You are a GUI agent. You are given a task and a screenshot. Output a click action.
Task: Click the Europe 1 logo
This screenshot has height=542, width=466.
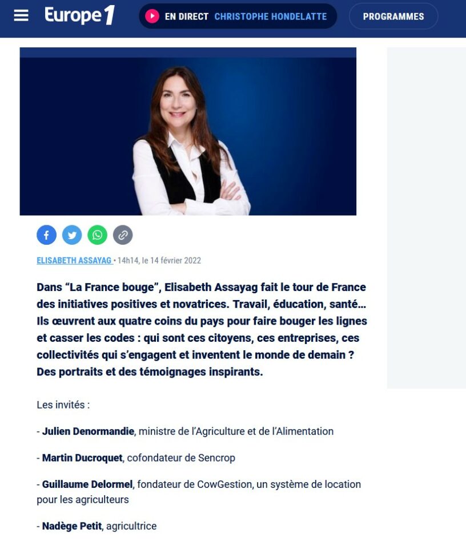80,15
